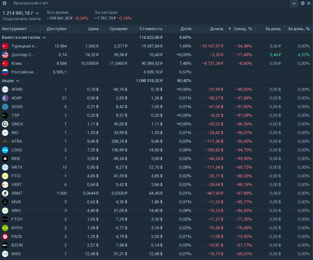Click the Брокерский счёт widget title
The height and width of the screenshot is (260, 313).
tap(31, 3)
